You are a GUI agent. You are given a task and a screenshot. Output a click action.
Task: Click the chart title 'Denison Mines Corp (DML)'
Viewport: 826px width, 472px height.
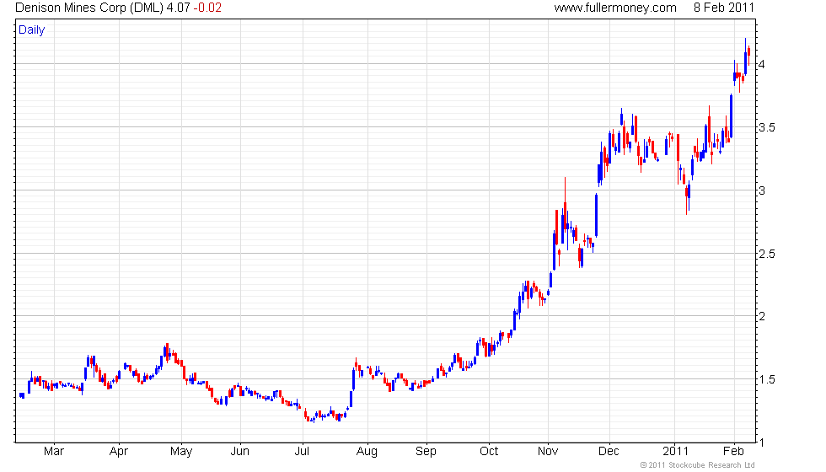(89, 8)
